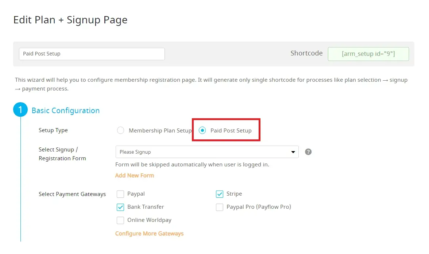Click the Add New Form link

pos(135,176)
